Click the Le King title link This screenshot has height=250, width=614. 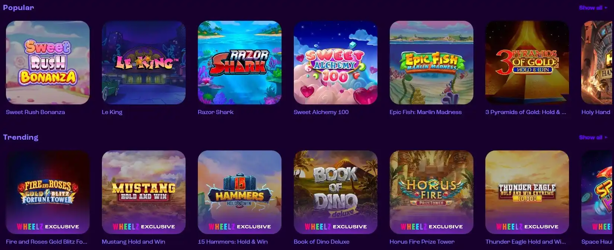112,112
